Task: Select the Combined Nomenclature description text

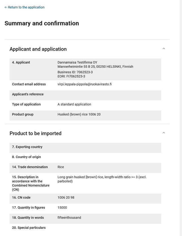Action: (102, 179)
